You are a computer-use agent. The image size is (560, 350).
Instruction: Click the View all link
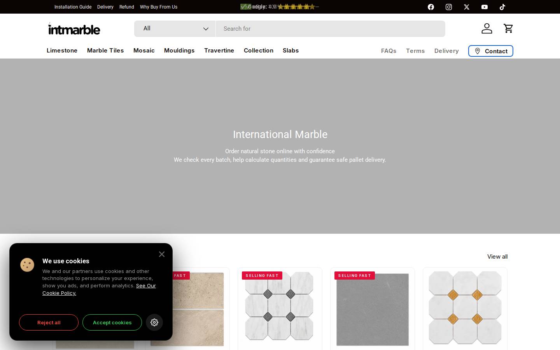click(x=497, y=257)
